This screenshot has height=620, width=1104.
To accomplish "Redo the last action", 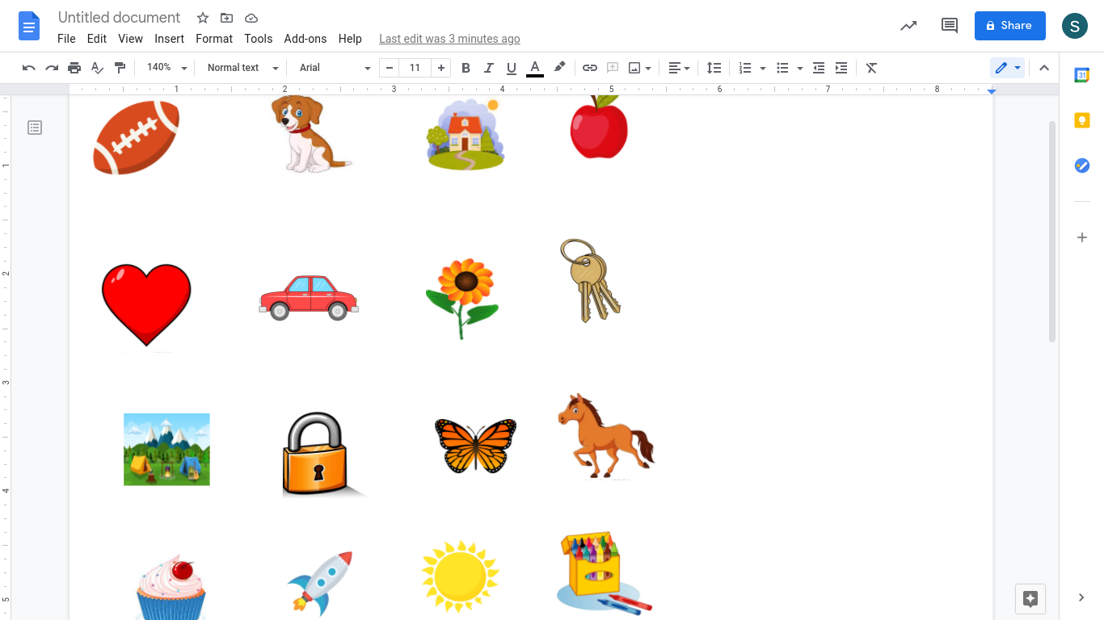I will (52, 68).
